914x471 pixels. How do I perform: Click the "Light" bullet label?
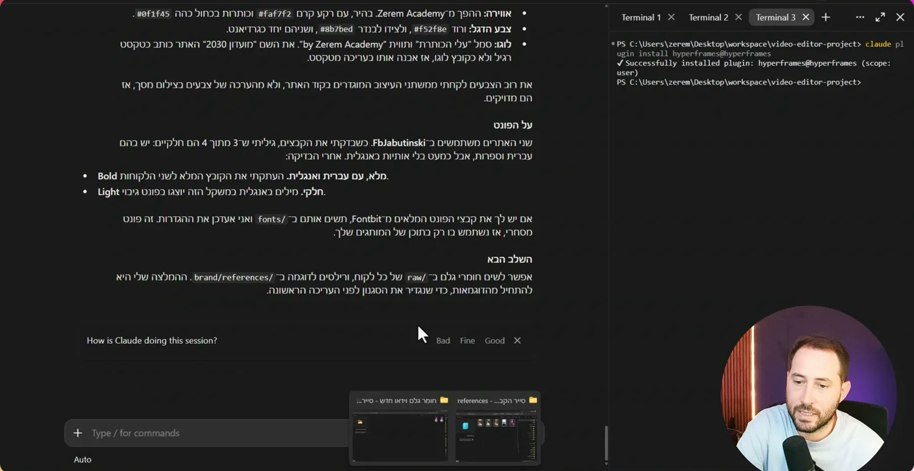[109, 192]
